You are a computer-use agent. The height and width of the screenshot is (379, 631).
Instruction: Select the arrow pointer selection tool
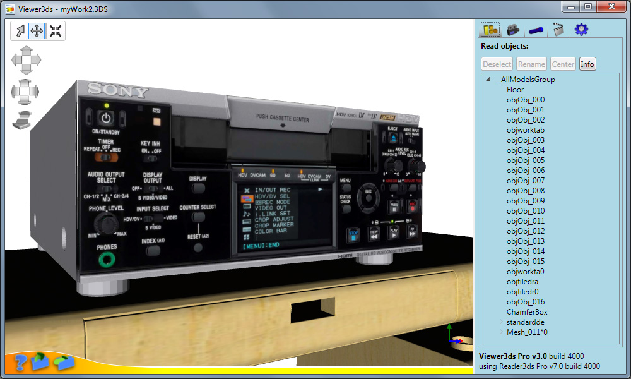coord(20,31)
